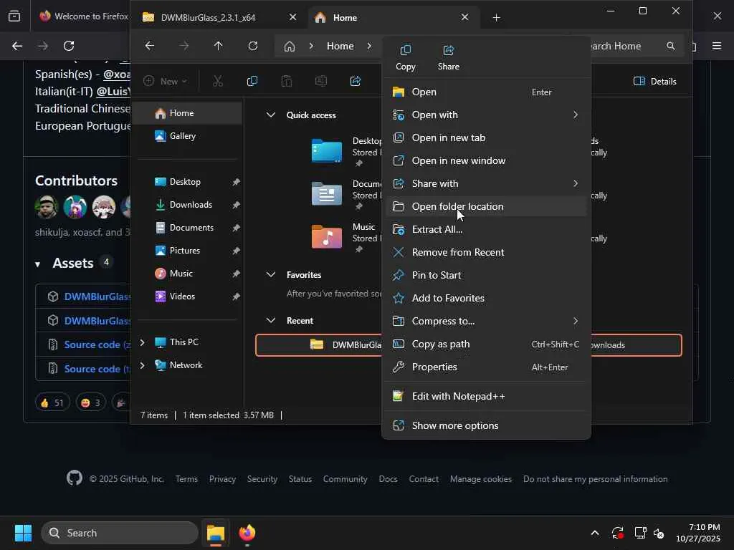The width and height of the screenshot is (734, 550).
Task: Expand the Compress to... submenu
Action: coord(486,322)
